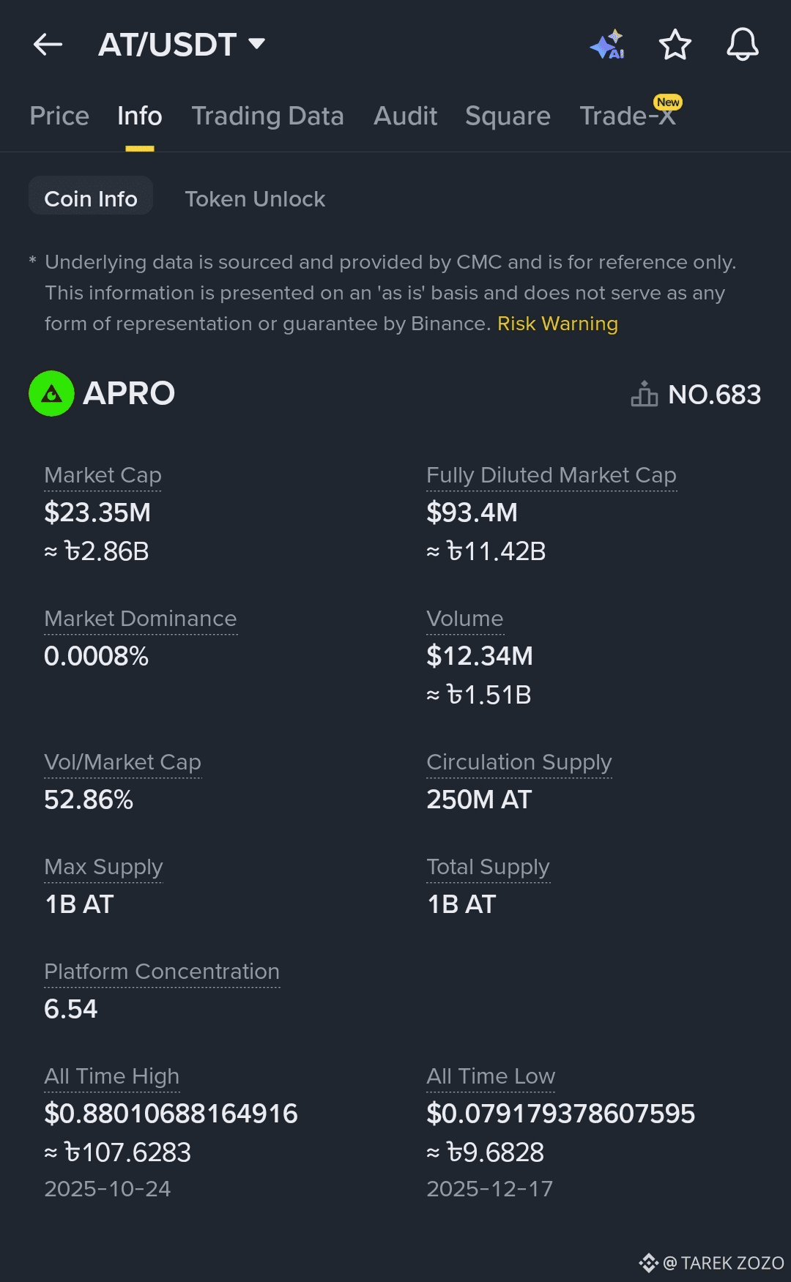Tap the NO.683 rank text
Image resolution: width=791 pixels, height=1282 pixels.
pyautogui.click(x=714, y=395)
